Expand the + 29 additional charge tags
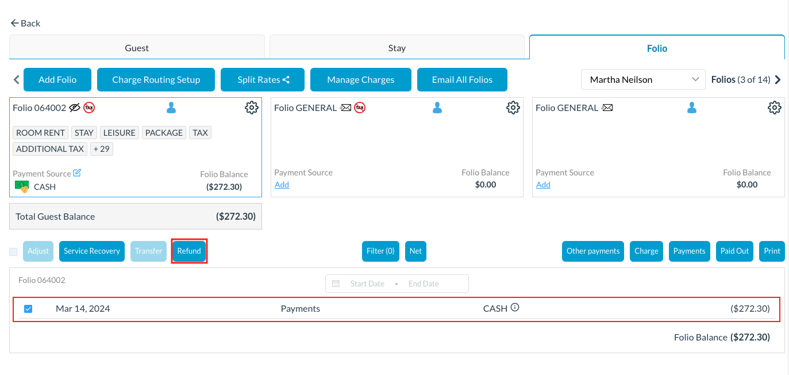Viewport: 789px width, 375px height. (x=102, y=149)
